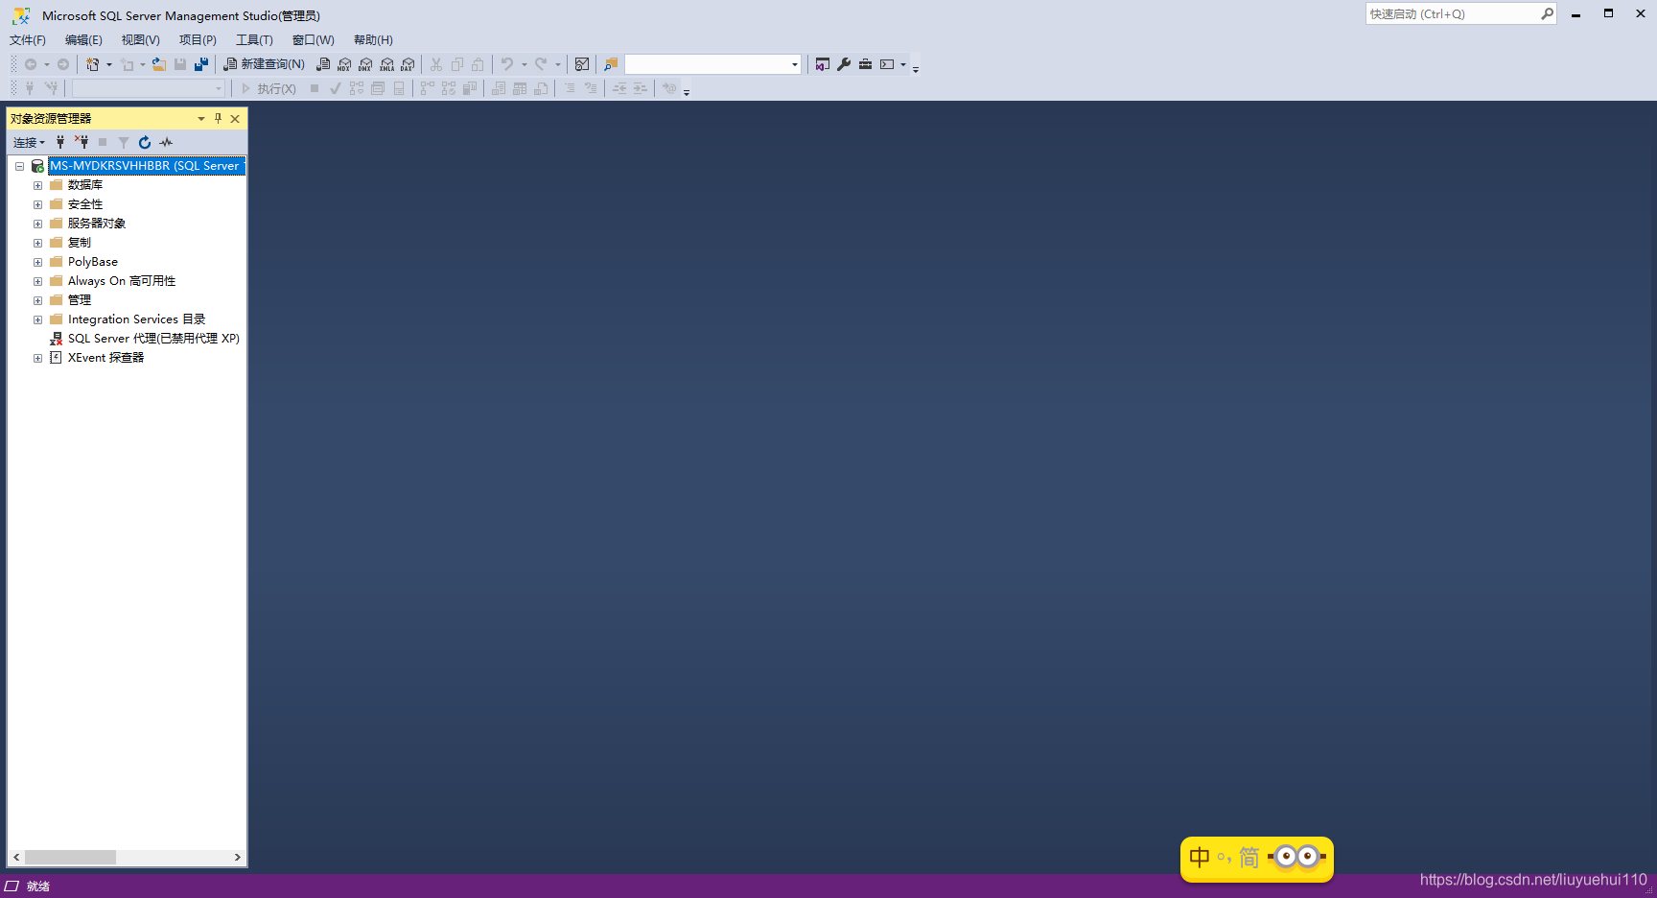
Task: Click the Find text input box
Action: 707,64
